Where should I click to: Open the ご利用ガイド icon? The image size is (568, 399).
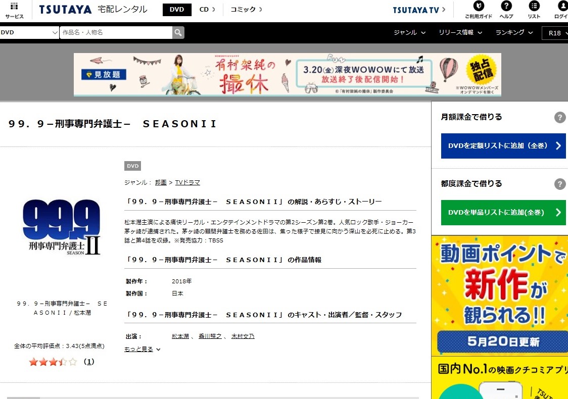tap(478, 6)
